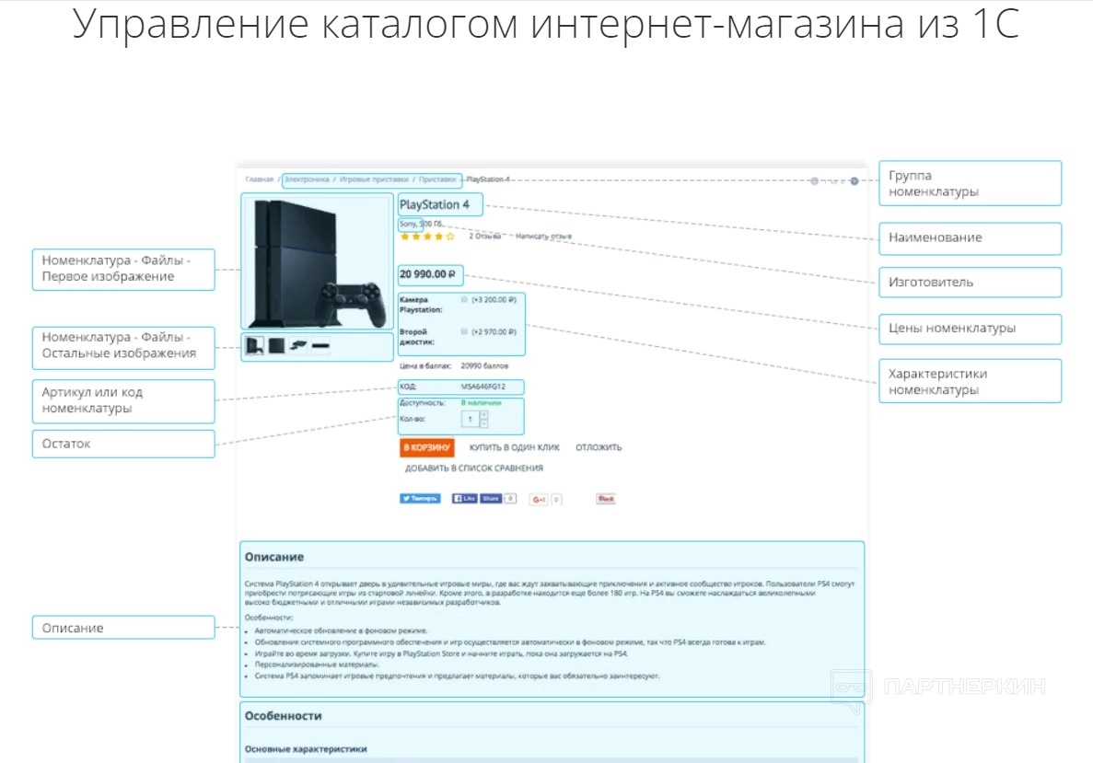Click the 20990 баллов points value
Viewport: 1093px width, 763px height.
484,365
